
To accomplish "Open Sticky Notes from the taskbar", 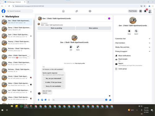I will 17,106.
